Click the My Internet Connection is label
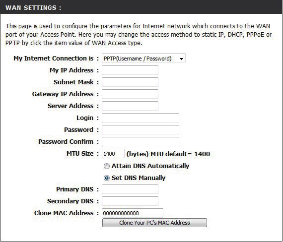Image resolution: width=283 pixels, height=242 pixels. [x=54, y=59]
